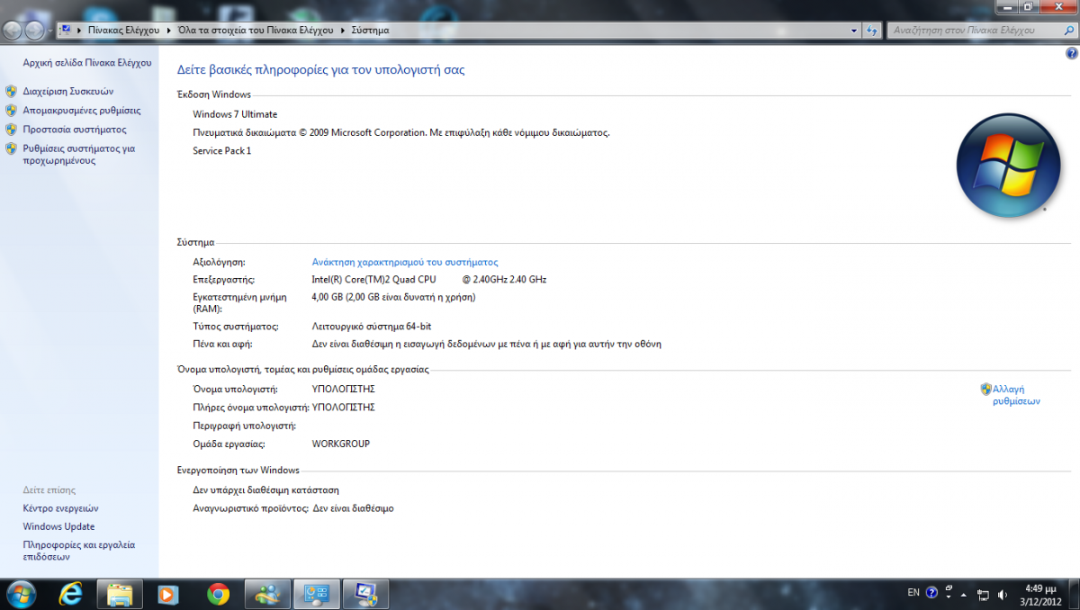Minimize the System window
Image resolution: width=1080 pixels, height=610 pixels.
click(1005, 5)
